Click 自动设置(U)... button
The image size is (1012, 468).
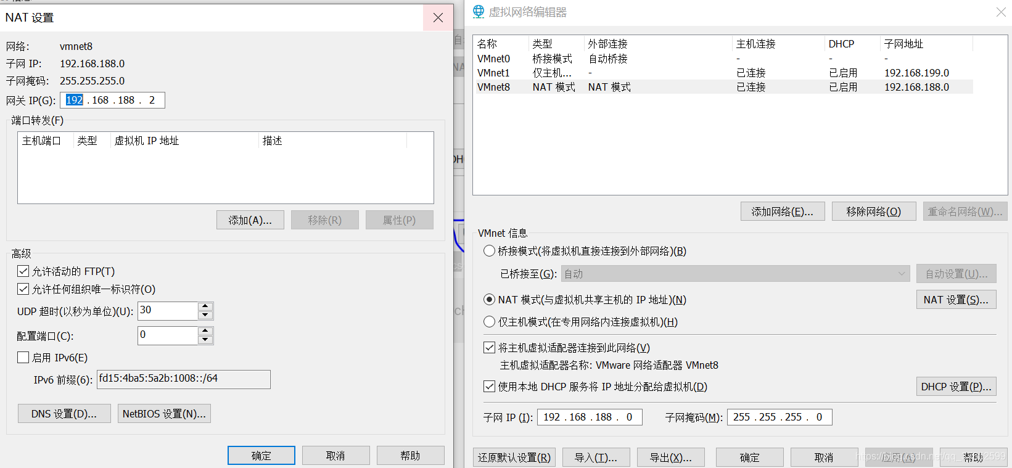coord(956,274)
